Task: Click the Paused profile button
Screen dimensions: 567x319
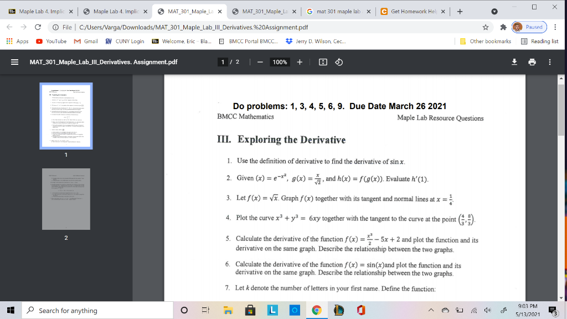Action: point(529,27)
